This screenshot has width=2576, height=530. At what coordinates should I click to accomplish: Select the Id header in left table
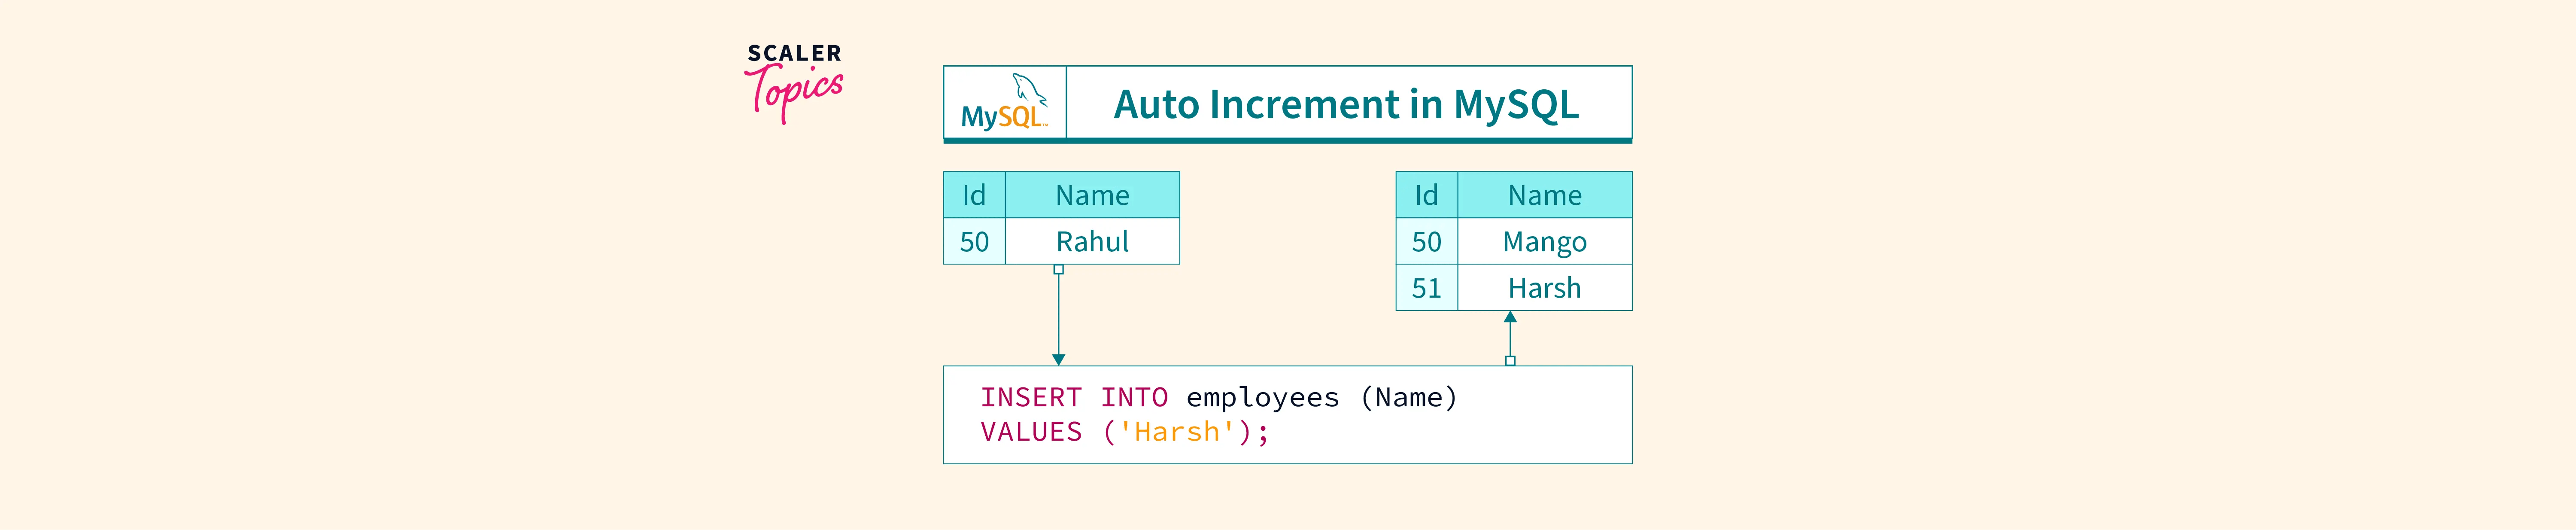pos(974,195)
